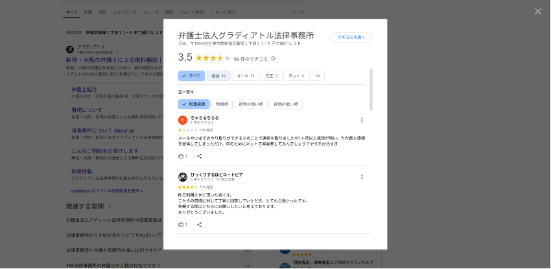Open the avatar of びっくりするほどユートピア
551x269 pixels.
[182, 177]
